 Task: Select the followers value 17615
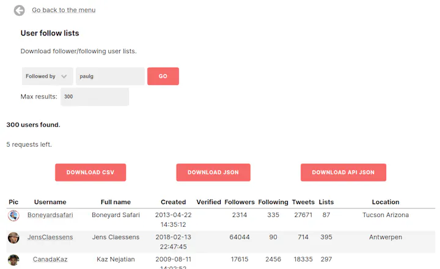(x=240, y=259)
